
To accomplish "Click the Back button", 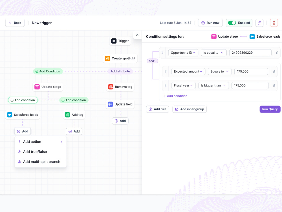I will click(x=15, y=23).
